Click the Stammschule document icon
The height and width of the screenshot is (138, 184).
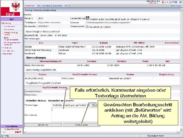point(87,26)
